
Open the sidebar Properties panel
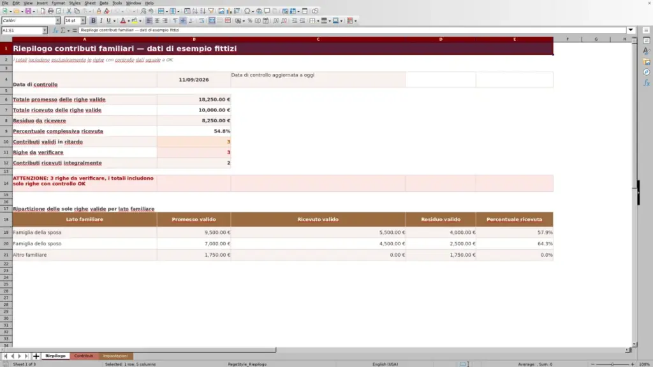tap(647, 40)
